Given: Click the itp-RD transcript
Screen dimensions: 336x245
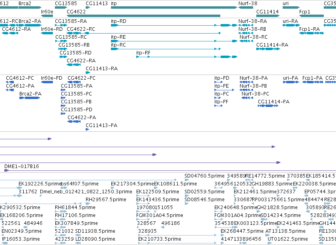Looking at the screenshot, I should [x=174, y=25].
